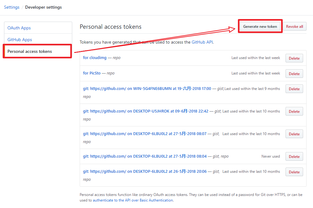Delete the WIN-5G4FNE6BUMN token
The image size is (313, 208).
coord(294,89)
